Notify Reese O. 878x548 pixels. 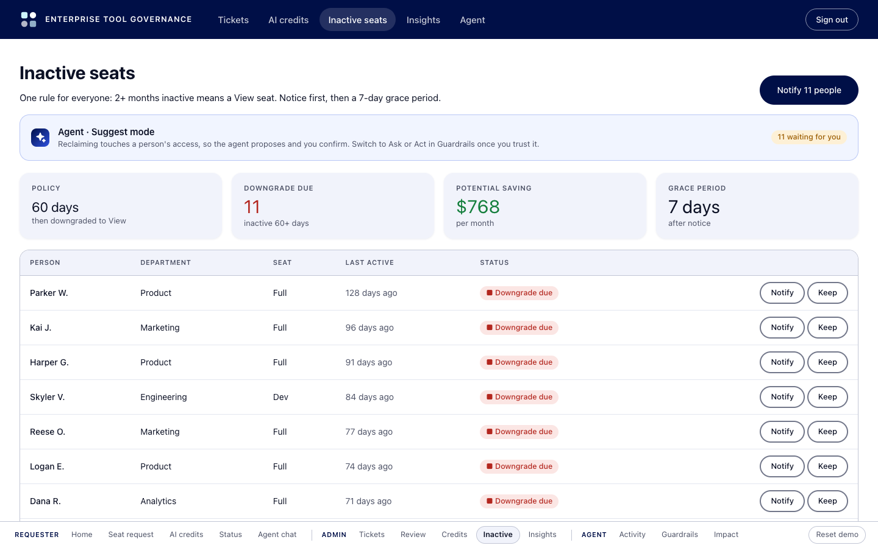[782, 432]
